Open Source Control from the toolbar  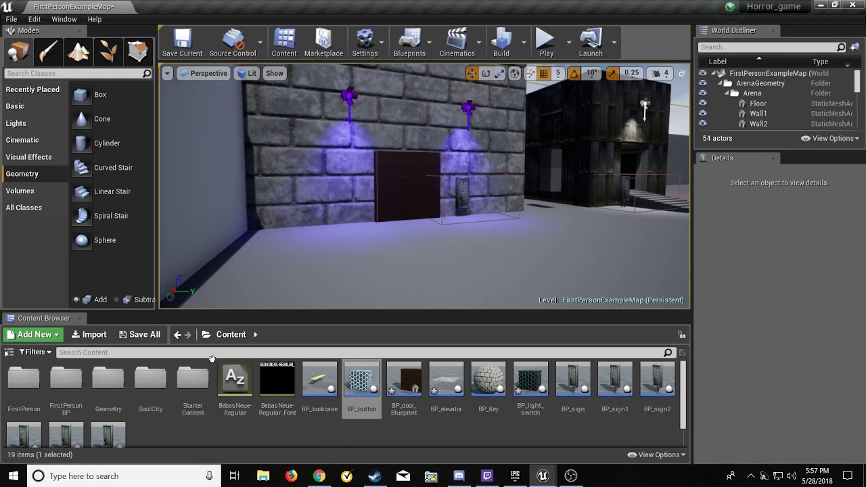(233, 43)
